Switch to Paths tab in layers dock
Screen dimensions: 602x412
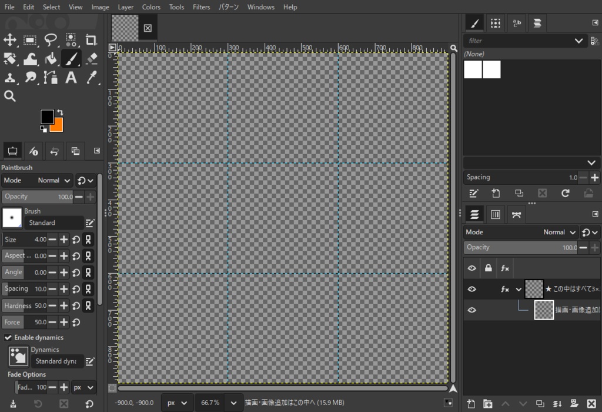(x=516, y=214)
